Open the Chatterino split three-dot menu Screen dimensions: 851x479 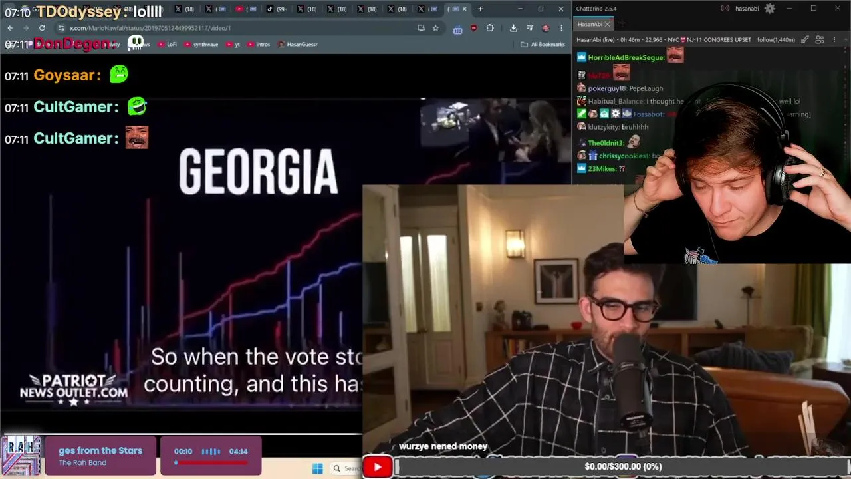[x=834, y=39]
